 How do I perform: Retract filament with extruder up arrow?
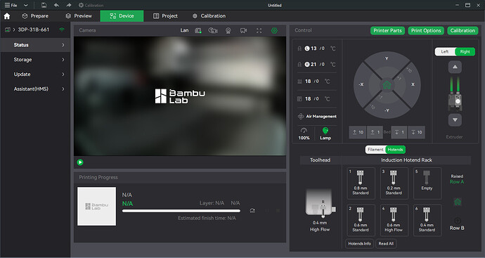455,67
